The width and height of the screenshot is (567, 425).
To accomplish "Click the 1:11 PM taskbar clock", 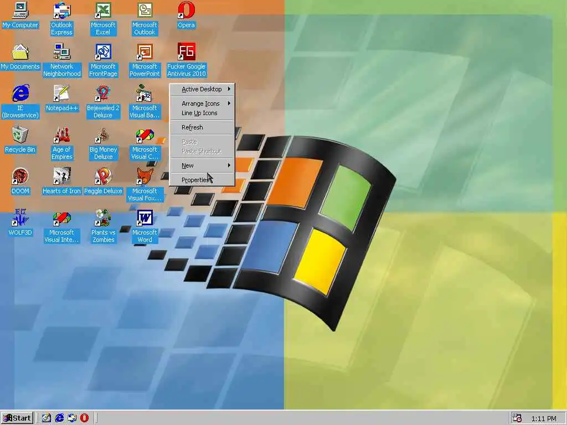I will point(544,419).
